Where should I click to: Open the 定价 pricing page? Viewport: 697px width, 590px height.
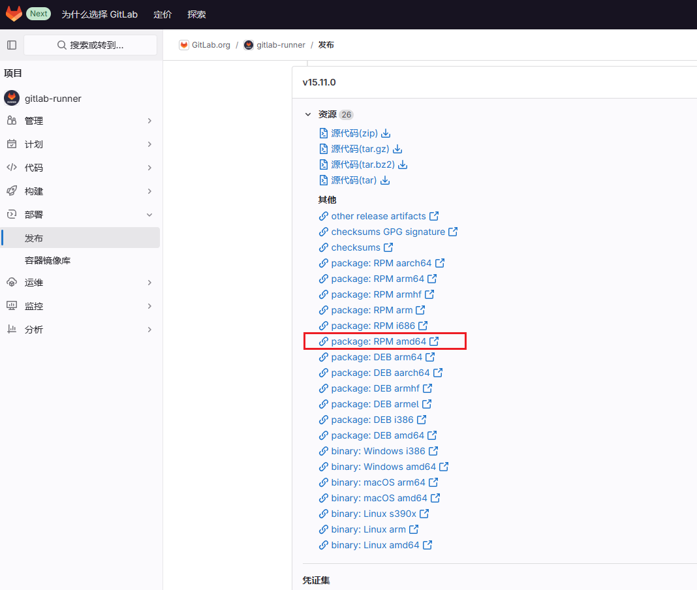[163, 14]
